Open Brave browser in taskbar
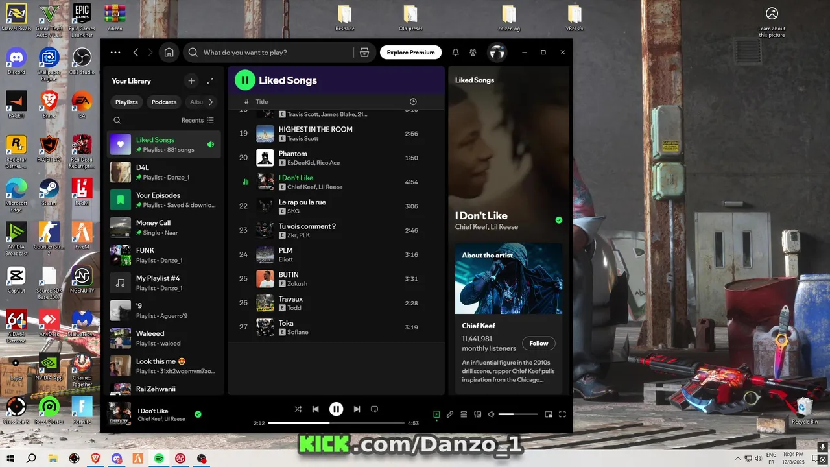Viewport: 830px width, 467px height. [x=95, y=459]
